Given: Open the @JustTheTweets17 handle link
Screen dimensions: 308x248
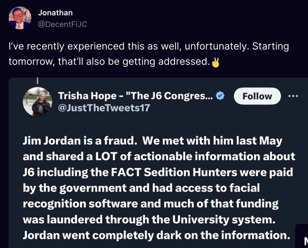Looking at the screenshot, I should (x=104, y=108).
